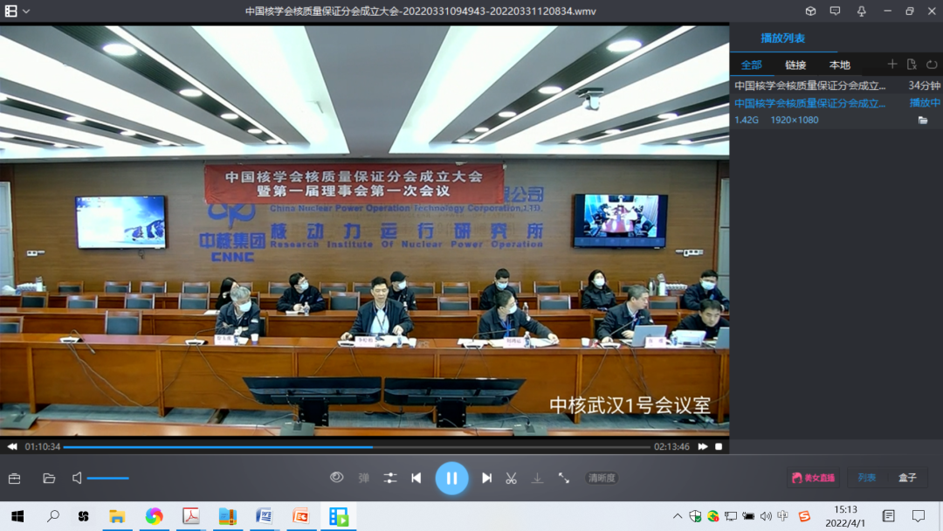Mute the audio via speaker icon
Image resolution: width=943 pixels, height=531 pixels.
point(77,478)
